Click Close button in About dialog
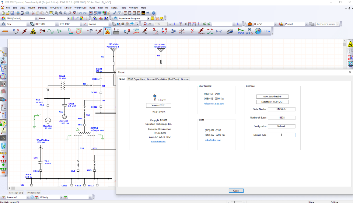 pyautogui.click(x=236, y=191)
